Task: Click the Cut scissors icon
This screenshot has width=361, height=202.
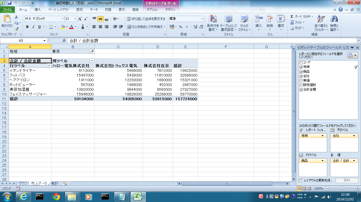Action: point(16,17)
